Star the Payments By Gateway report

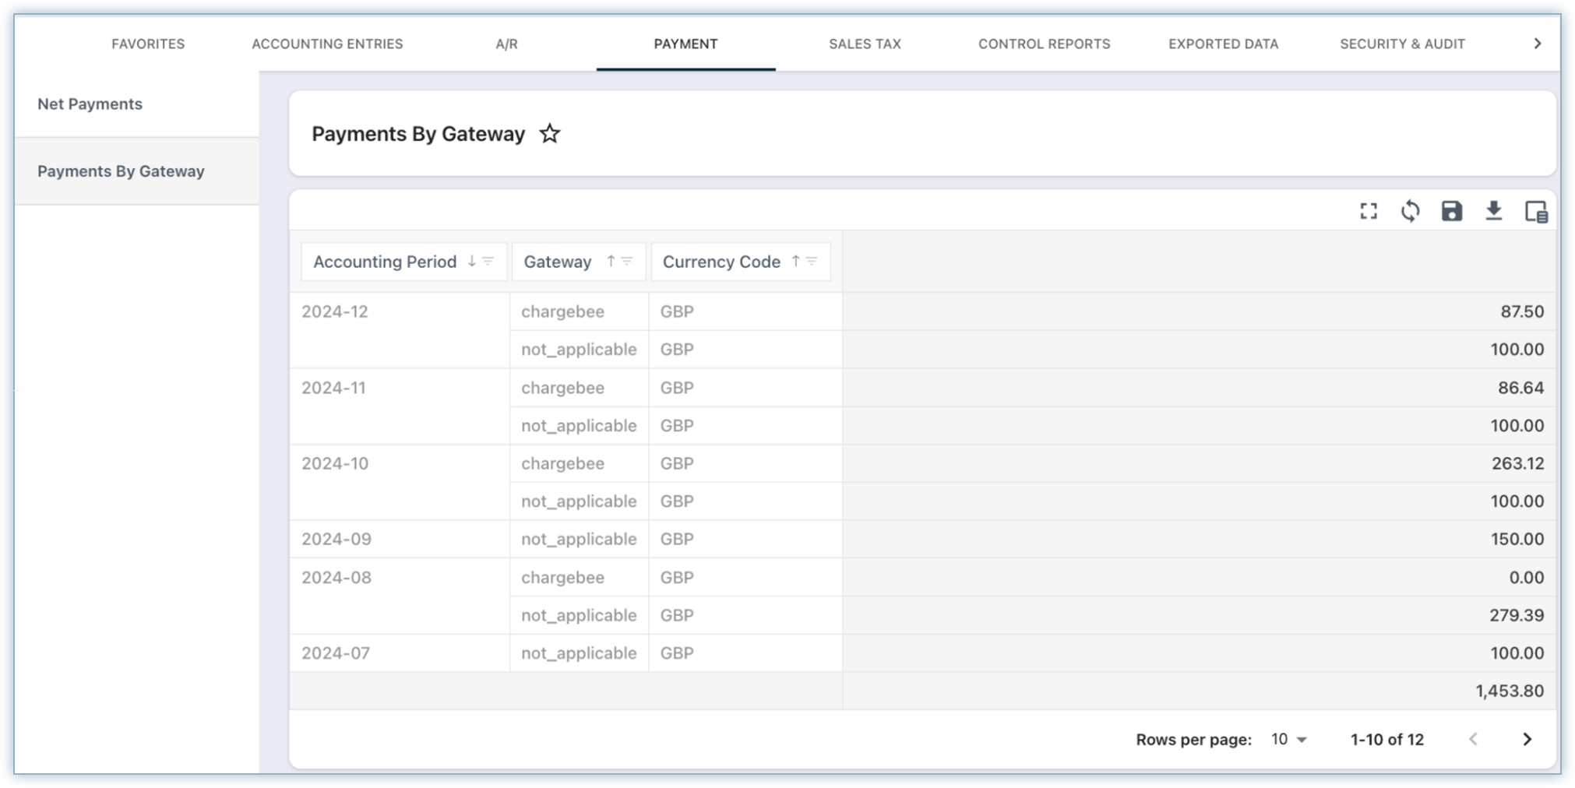coord(550,134)
